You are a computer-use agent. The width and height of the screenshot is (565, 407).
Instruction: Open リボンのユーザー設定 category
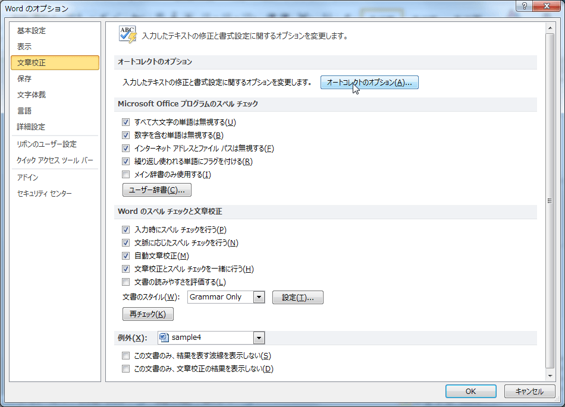(55, 144)
